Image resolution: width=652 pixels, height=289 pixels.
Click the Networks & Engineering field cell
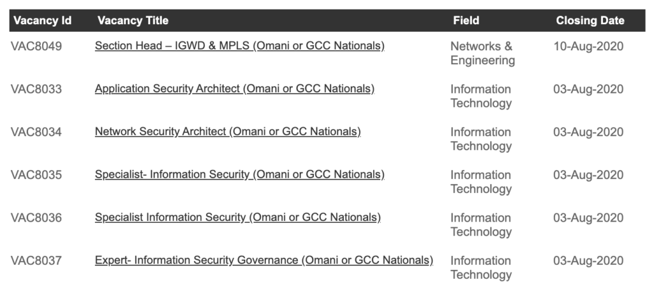tap(482, 53)
